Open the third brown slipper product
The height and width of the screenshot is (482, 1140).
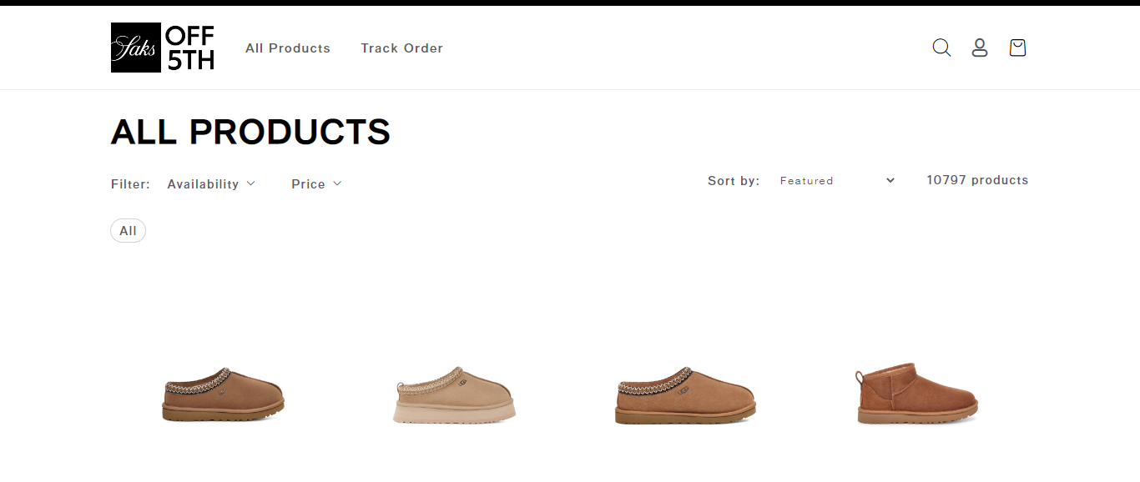point(685,394)
